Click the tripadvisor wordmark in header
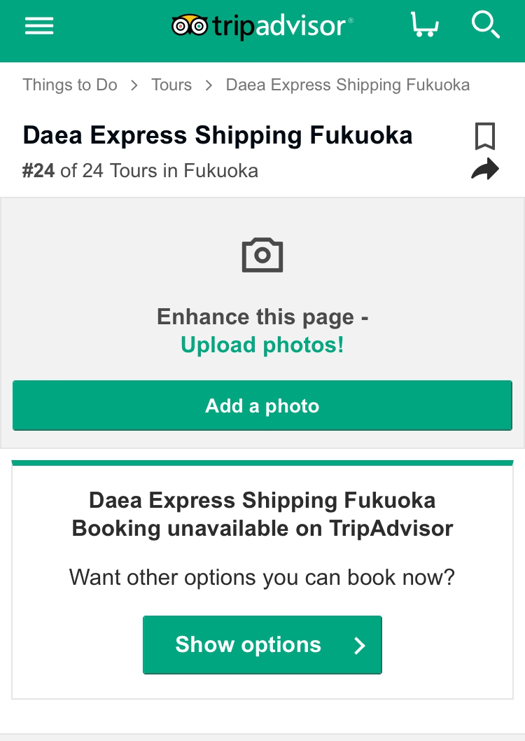Image resolution: width=525 pixels, height=741 pixels. [280, 27]
